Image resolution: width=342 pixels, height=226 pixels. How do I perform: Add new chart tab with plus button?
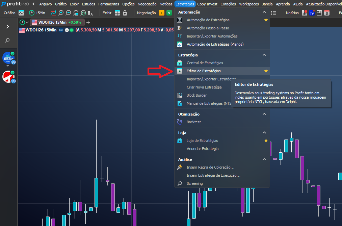tap(88, 22)
